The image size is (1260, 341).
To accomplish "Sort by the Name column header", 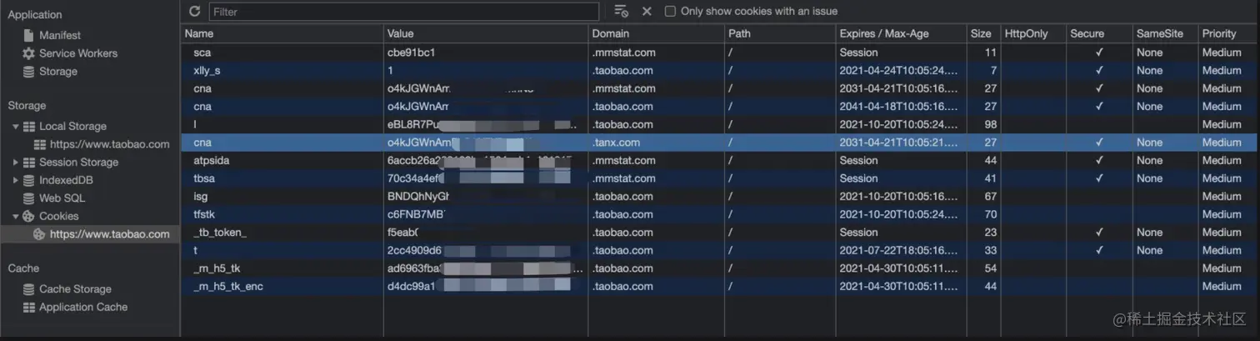I will coord(282,33).
